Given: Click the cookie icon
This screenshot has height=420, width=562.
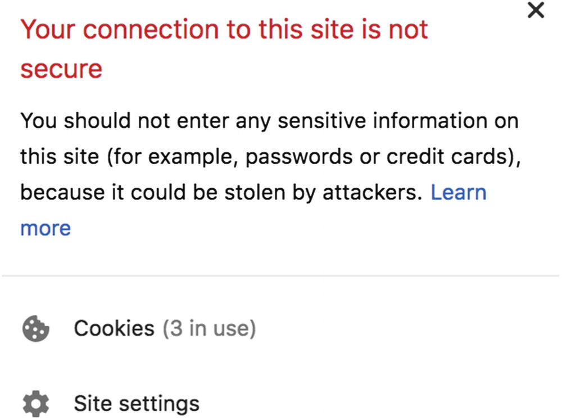Looking at the screenshot, I should click(x=36, y=328).
